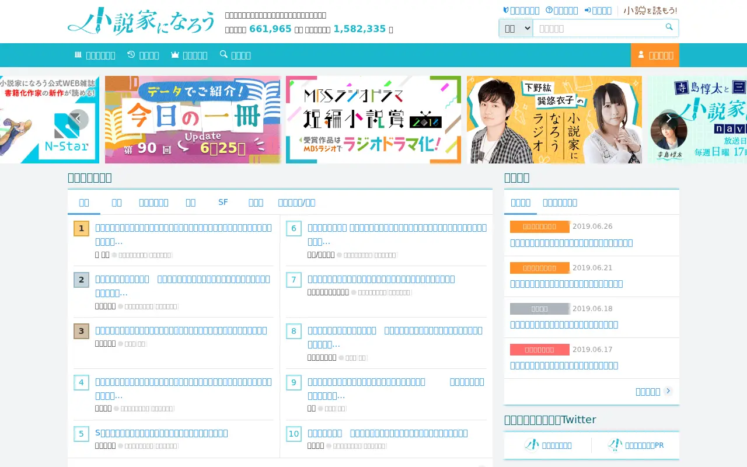Click the novel count 1,582,335
The image size is (747, 467).
359,29
